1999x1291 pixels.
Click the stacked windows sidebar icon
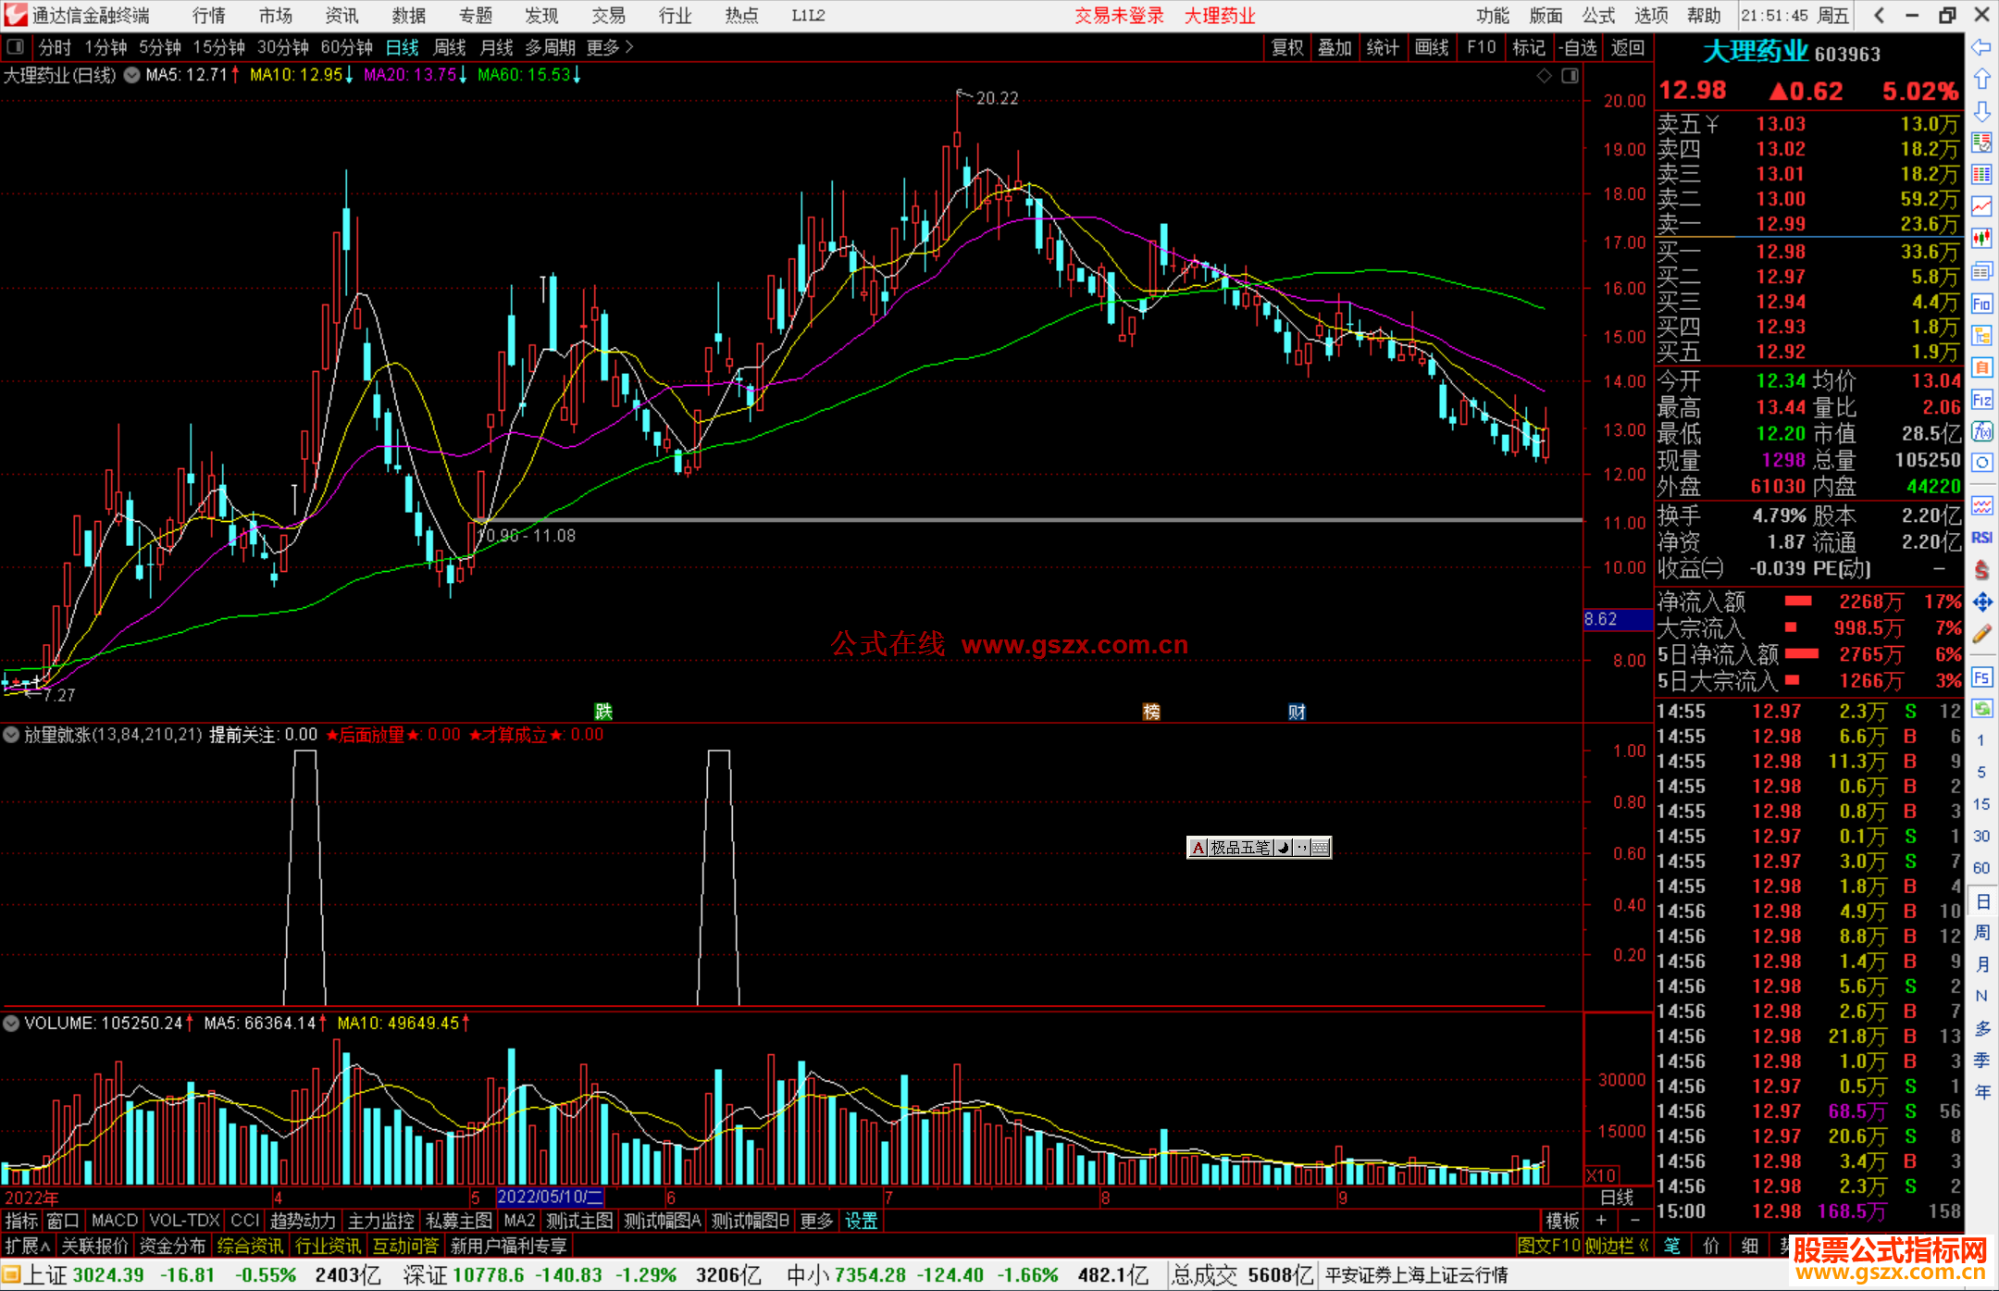pyautogui.click(x=1981, y=271)
